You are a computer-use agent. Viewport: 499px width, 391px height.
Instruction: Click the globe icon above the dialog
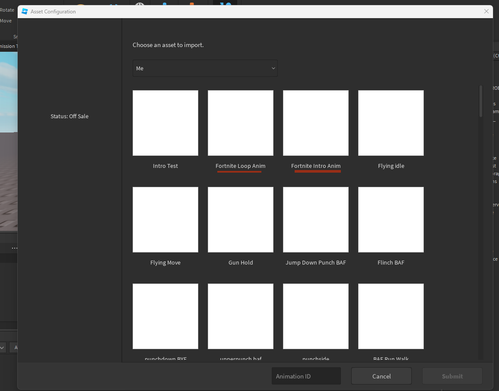point(139,4)
